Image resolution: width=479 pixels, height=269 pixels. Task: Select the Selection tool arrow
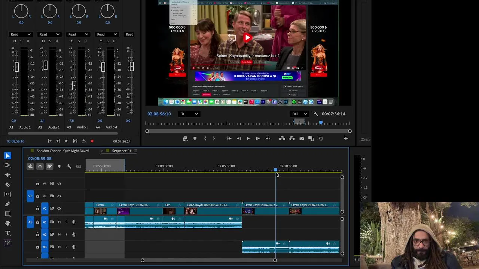pyautogui.click(x=7, y=156)
